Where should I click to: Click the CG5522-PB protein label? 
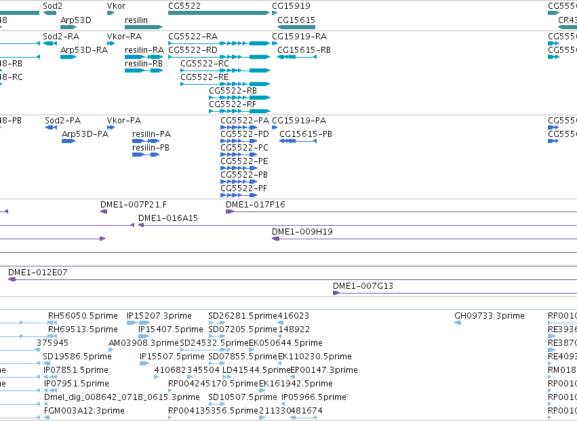point(244,175)
